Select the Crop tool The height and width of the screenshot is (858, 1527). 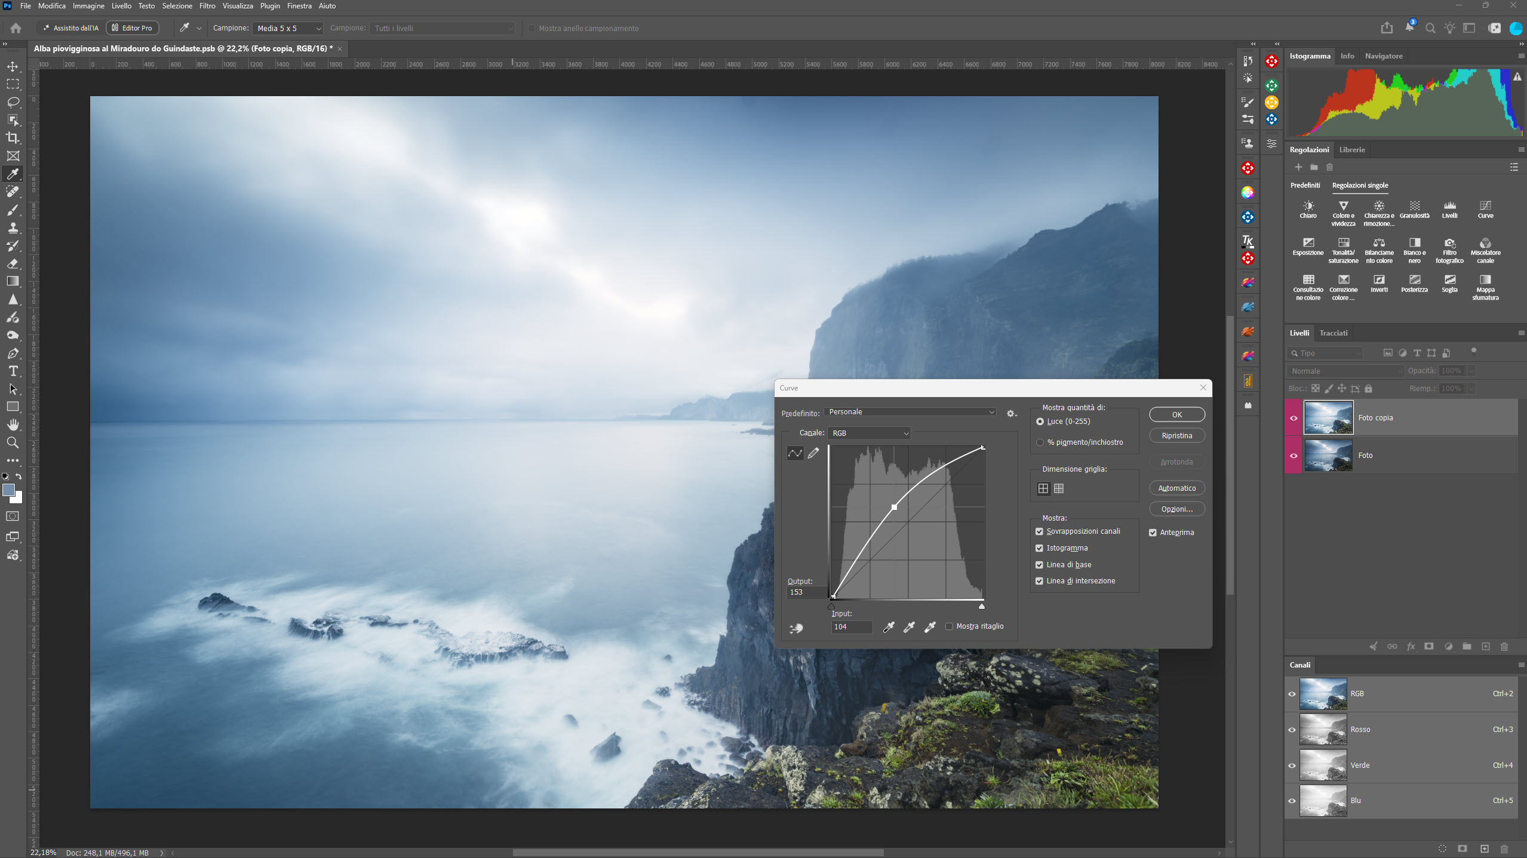(13, 138)
